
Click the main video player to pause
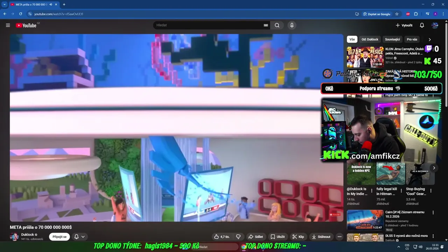176,127
